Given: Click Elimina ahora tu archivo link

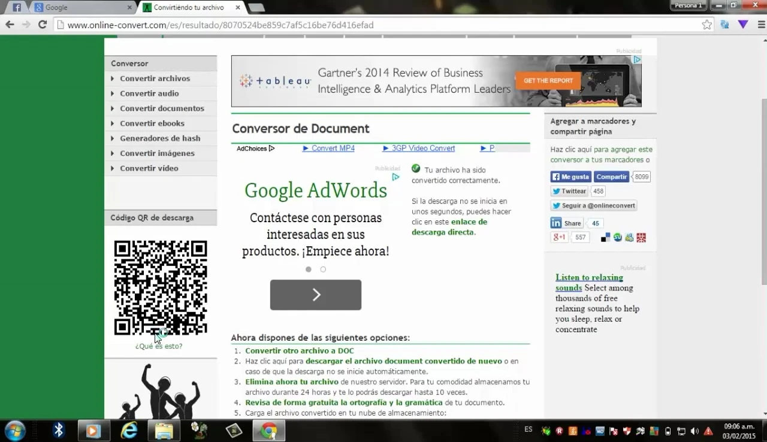Looking at the screenshot, I should point(292,382).
